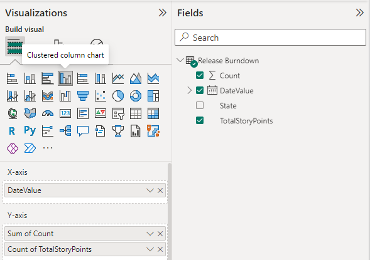Remove Sum of Count from Y-axis
370x260 pixels.
coord(160,234)
